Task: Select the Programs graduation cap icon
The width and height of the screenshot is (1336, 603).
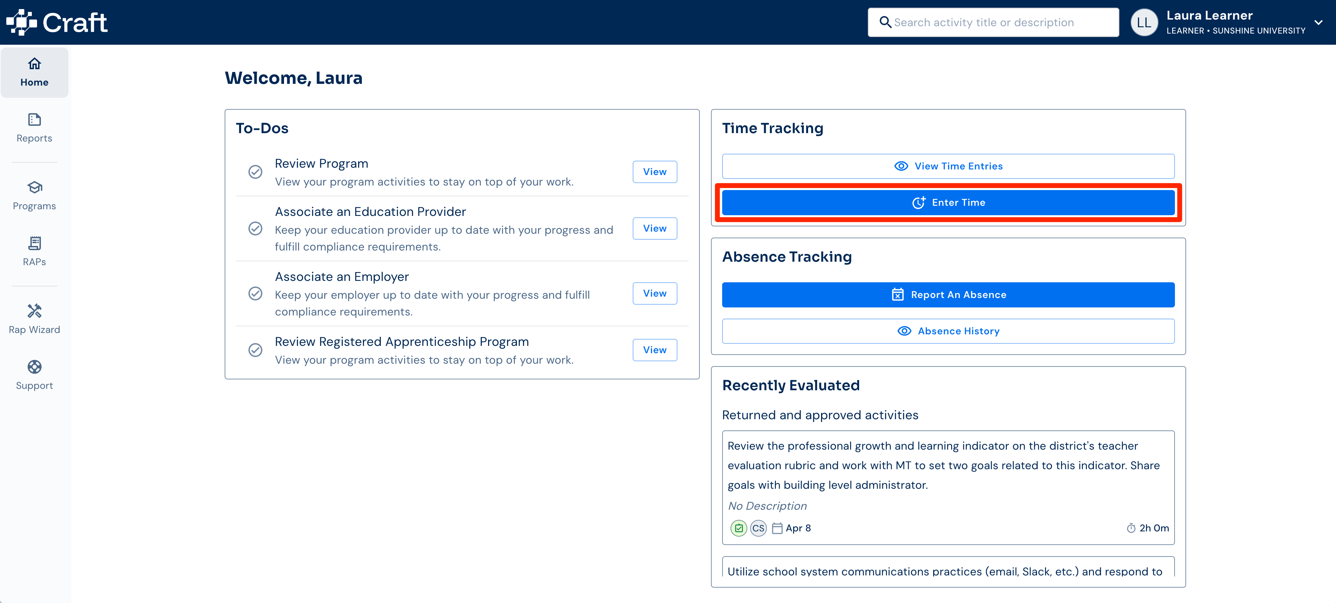Action: pyautogui.click(x=34, y=187)
